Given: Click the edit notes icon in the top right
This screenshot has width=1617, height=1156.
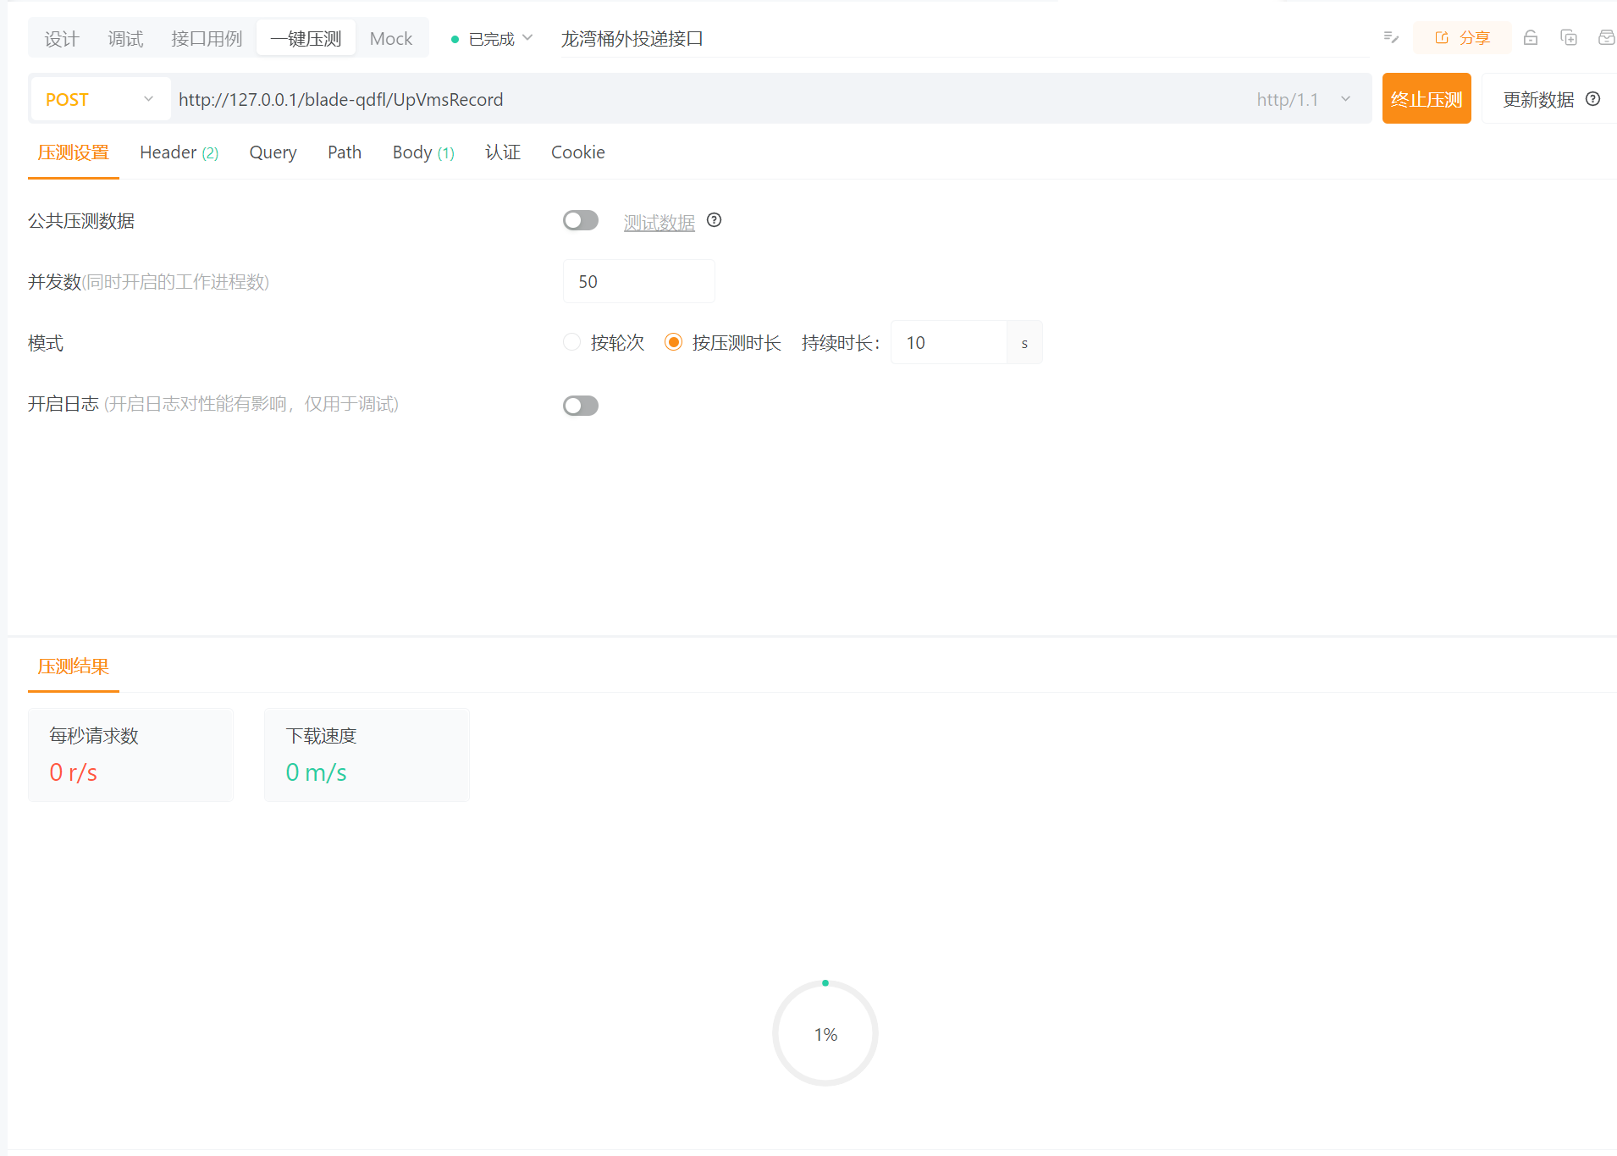Looking at the screenshot, I should pos(1389,37).
